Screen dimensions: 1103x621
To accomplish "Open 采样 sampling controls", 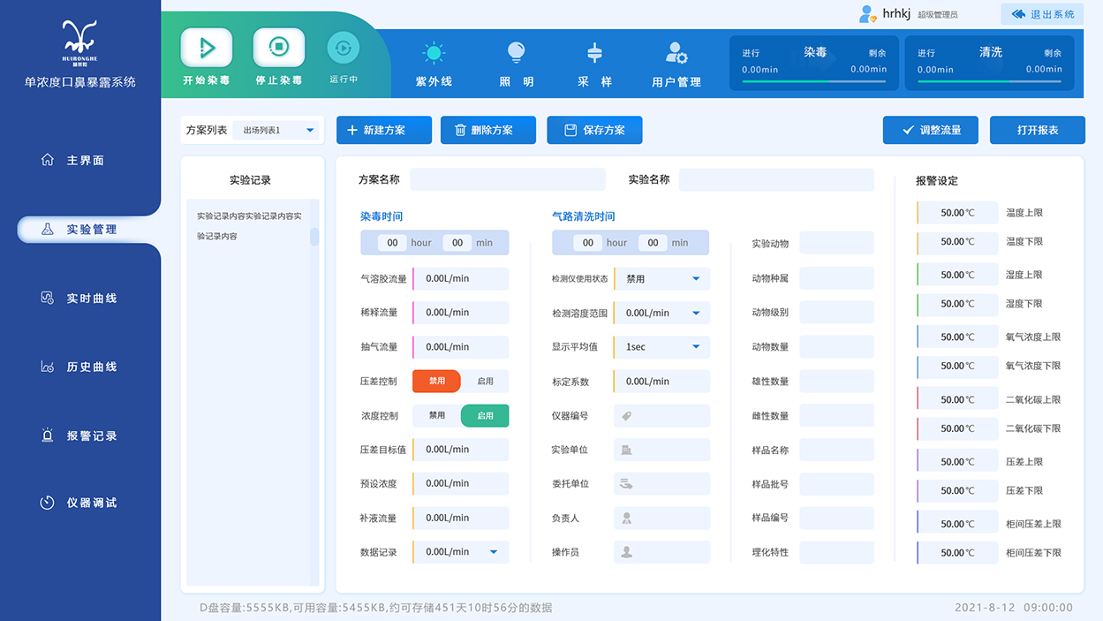I will tap(594, 53).
